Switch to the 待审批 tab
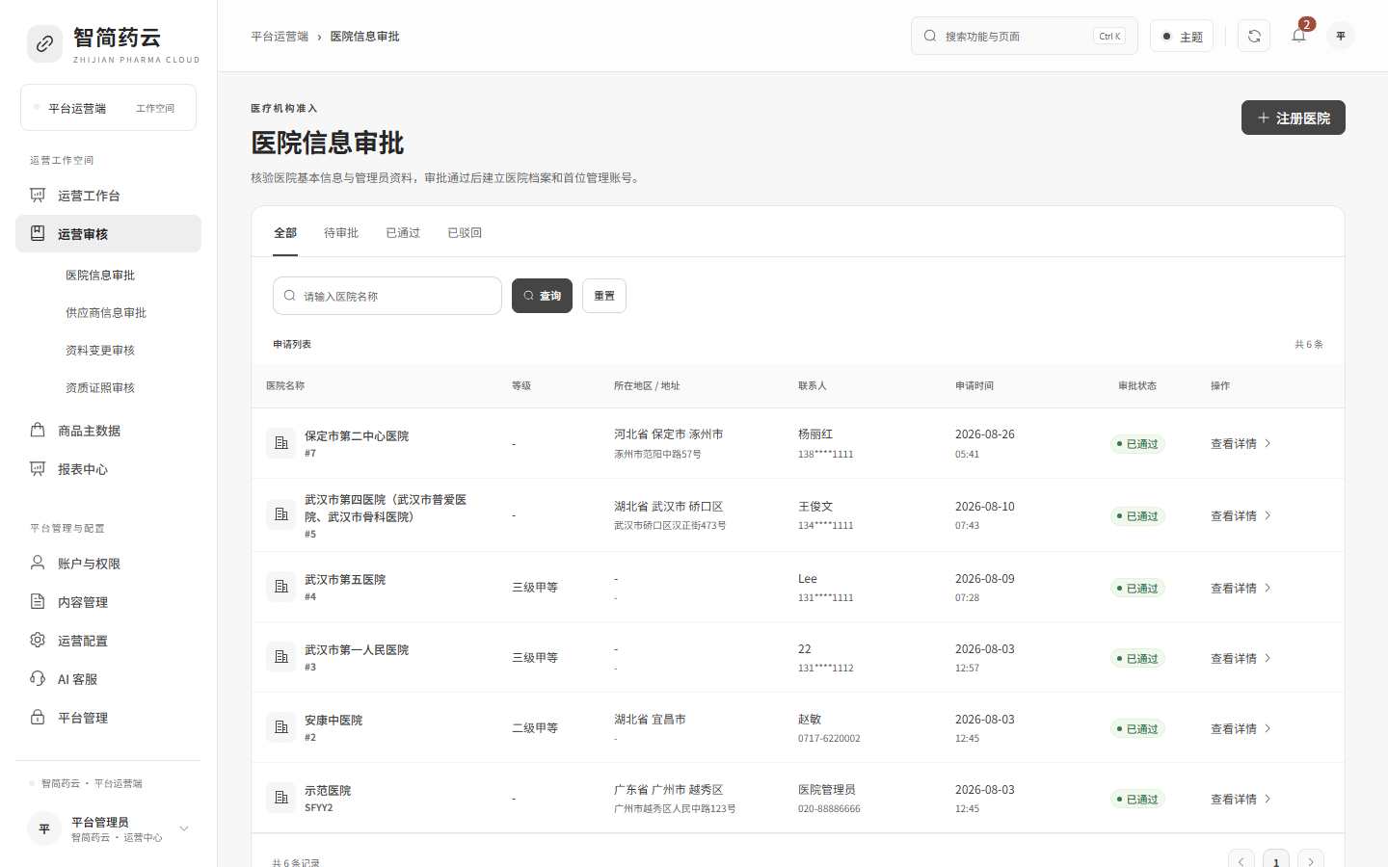This screenshot has height=867, width=1388. click(341, 233)
